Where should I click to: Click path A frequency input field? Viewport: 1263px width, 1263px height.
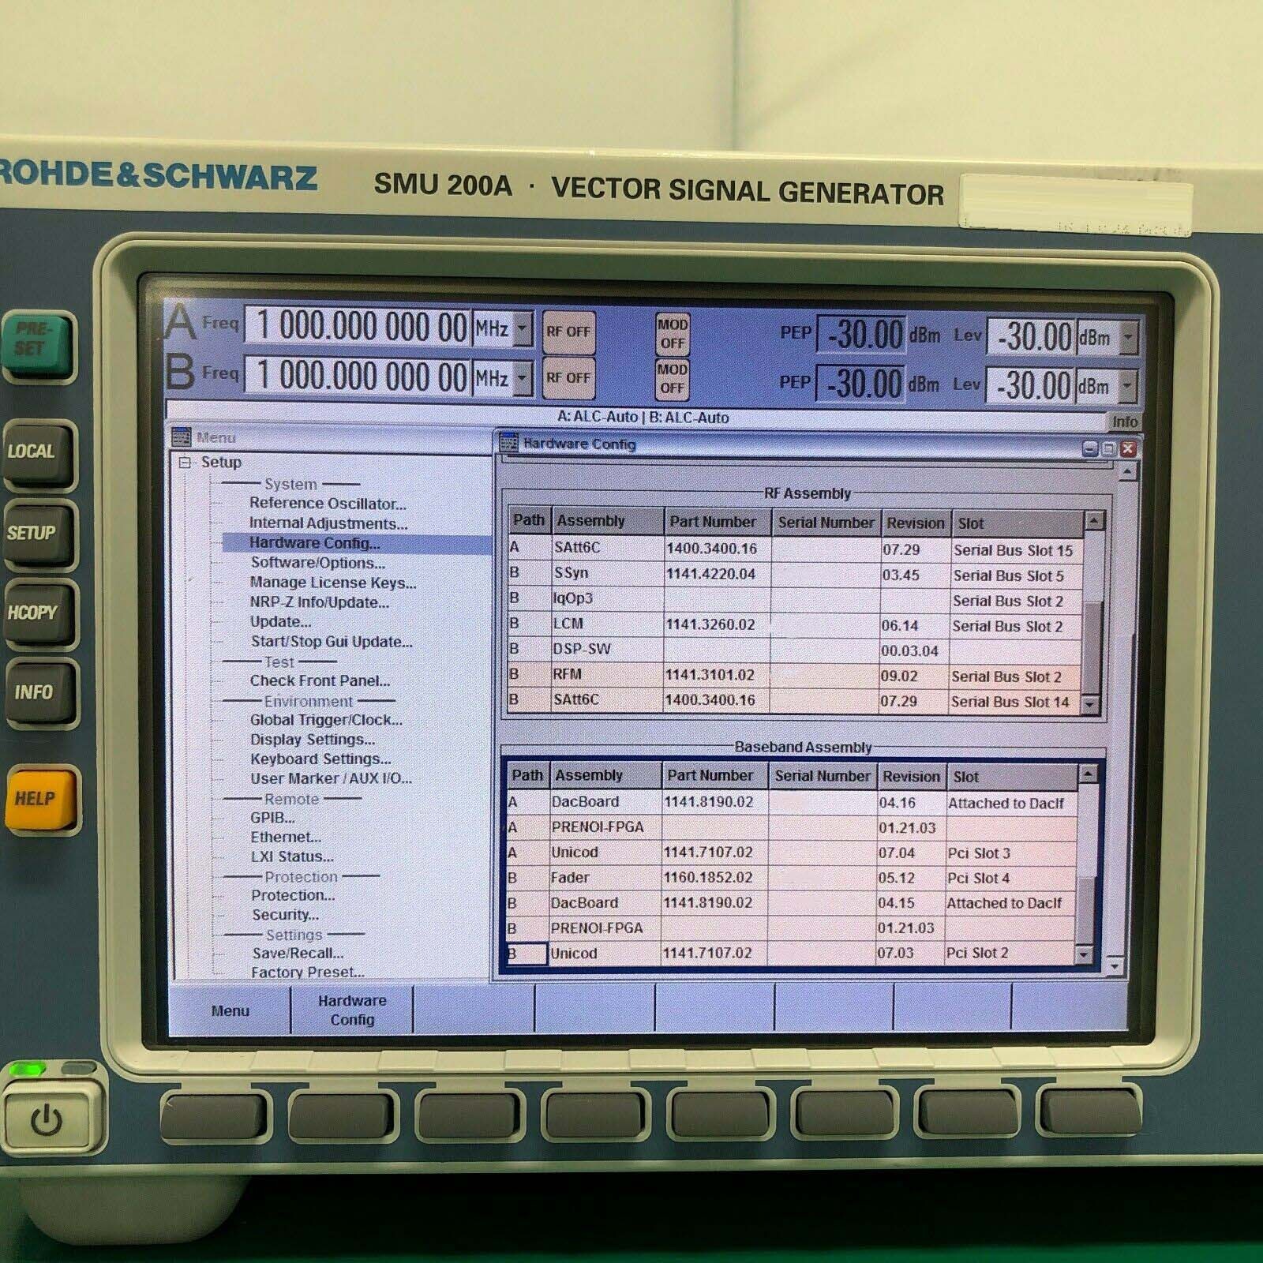click(x=358, y=326)
